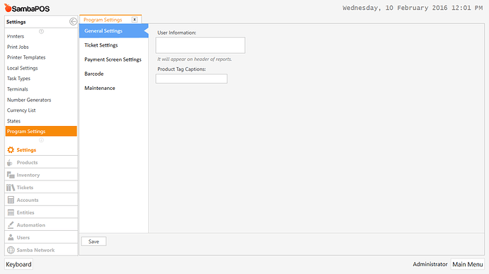Close the Program Settings tab
This screenshot has width=489, height=274.
[x=135, y=19]
